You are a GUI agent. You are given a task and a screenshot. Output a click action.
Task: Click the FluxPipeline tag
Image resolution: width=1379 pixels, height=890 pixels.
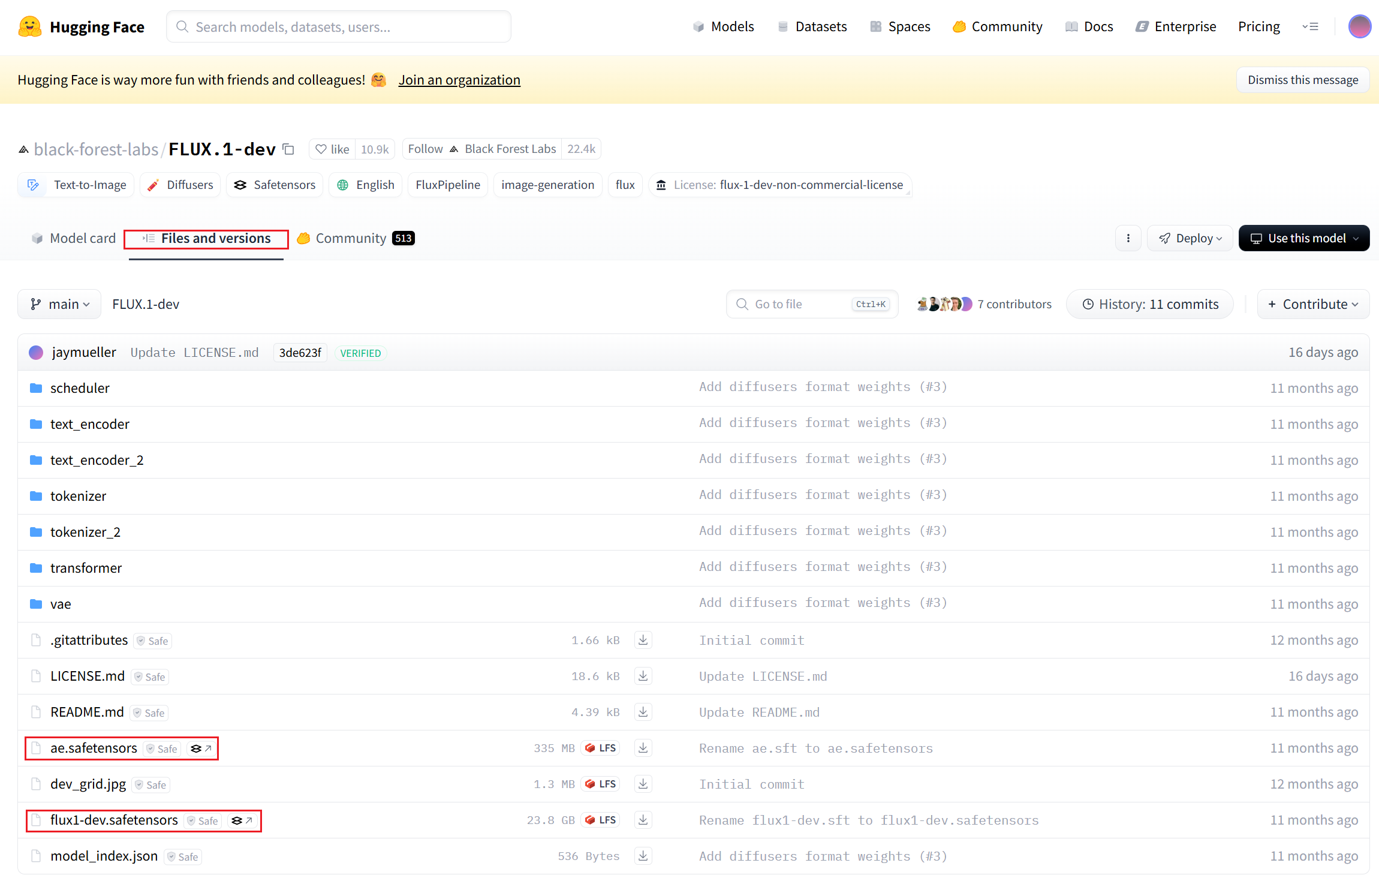tap(448, 185)
